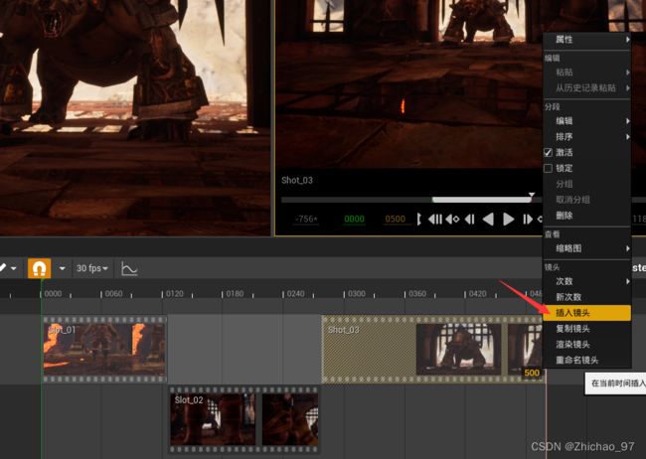Click the green 0000 start frame field
Image resolution: width=646 pixels, height=459 pixels.
click(355, 220)
